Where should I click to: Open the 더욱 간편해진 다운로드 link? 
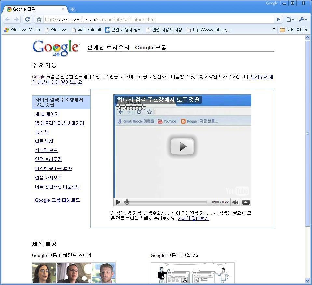coord(58,187)
